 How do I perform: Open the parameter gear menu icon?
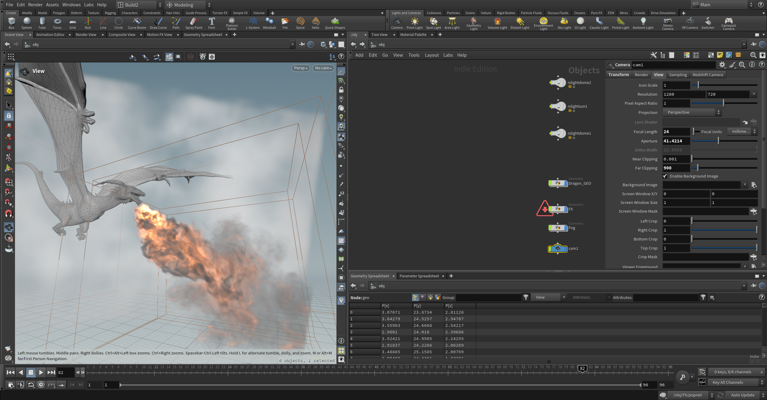click(x=722, y=65)
